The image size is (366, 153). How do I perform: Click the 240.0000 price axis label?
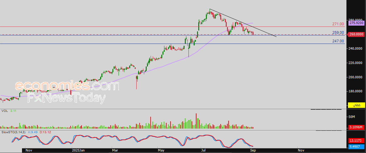coord(356,48)
